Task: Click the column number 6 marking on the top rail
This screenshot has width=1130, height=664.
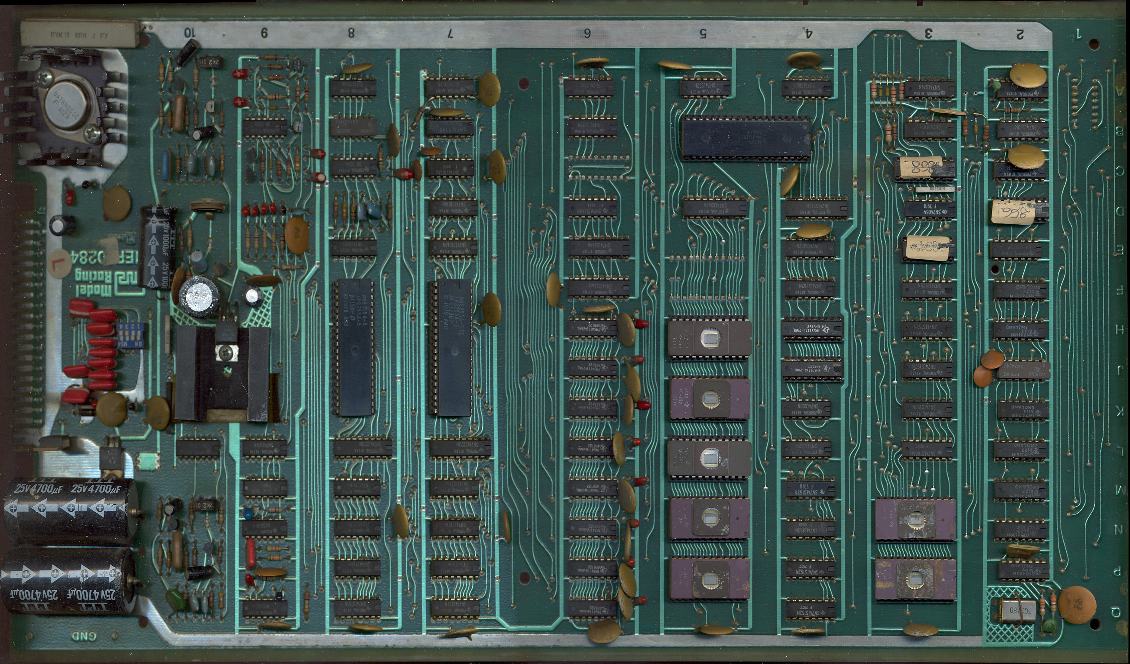Action: tap(587, 33)
